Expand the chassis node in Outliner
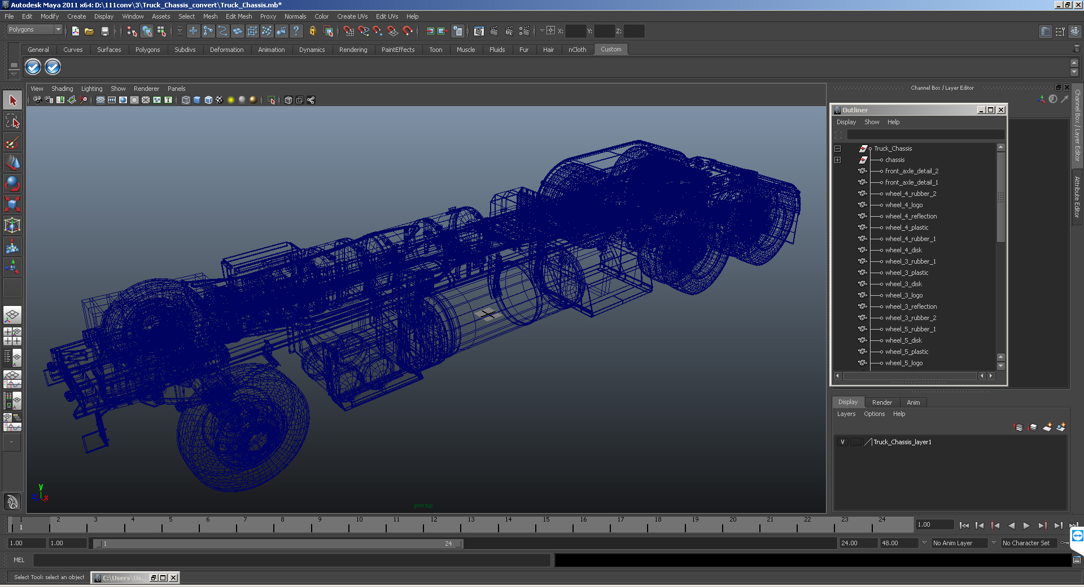The image size is (1084, 587). tap(838, 160)
